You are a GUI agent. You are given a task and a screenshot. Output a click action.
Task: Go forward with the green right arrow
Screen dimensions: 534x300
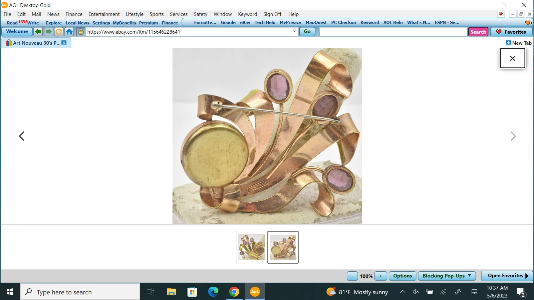pyautogui.click(x=48, y=32)
